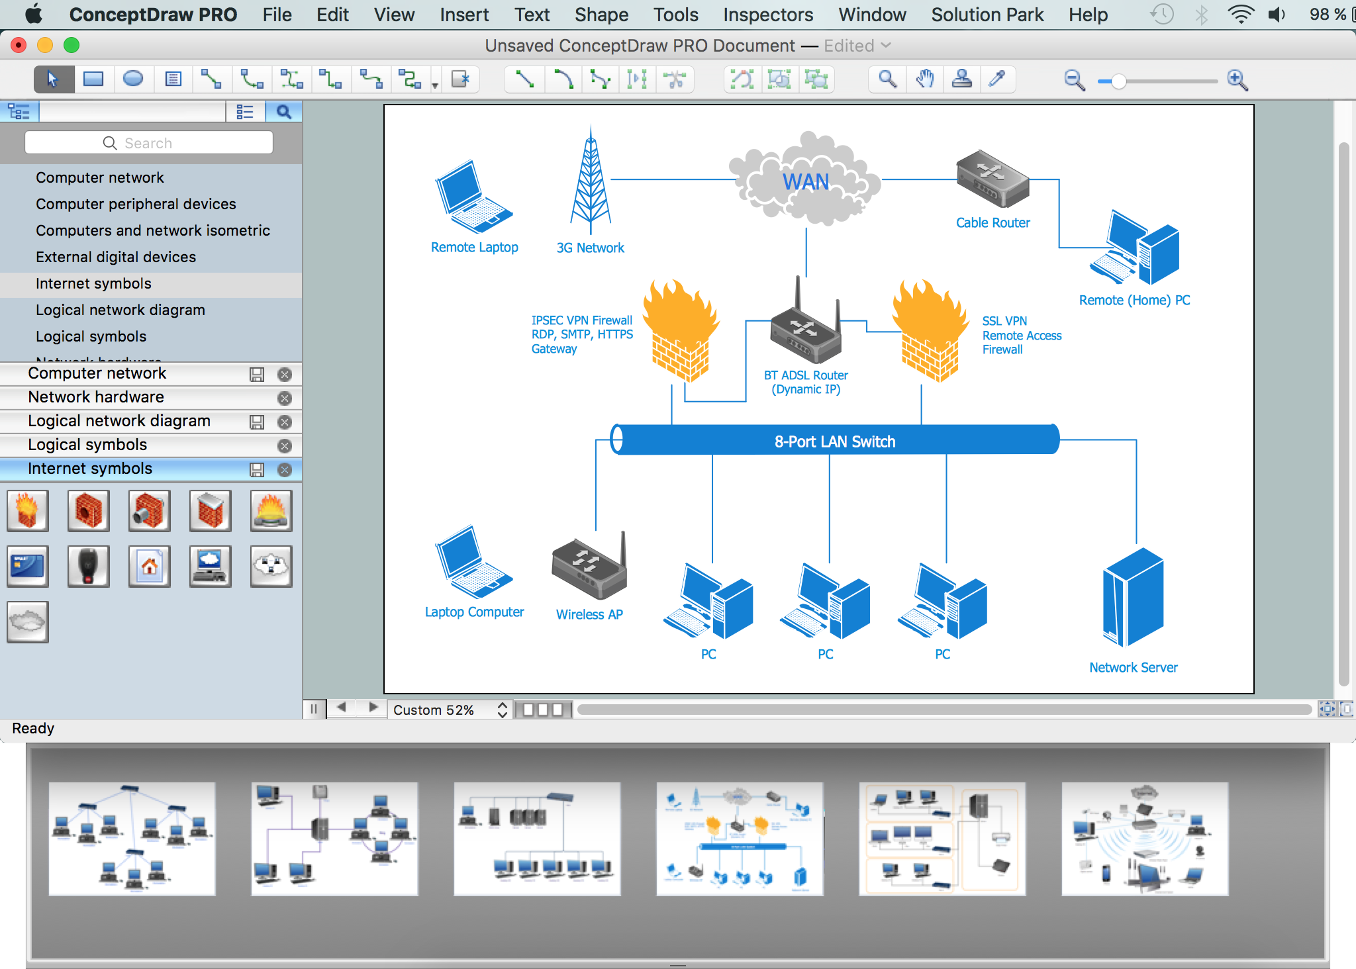
Task: Open the Shape menu
Action: 601,15
